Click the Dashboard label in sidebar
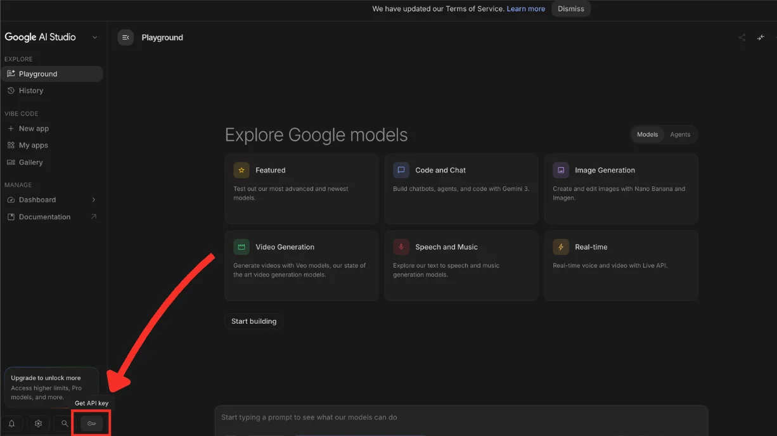Image resolution: width=777 pixels, height=436 pixels. 37,200
